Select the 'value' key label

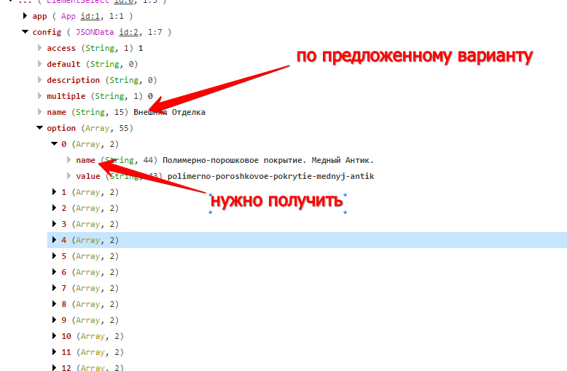[88, 176]
